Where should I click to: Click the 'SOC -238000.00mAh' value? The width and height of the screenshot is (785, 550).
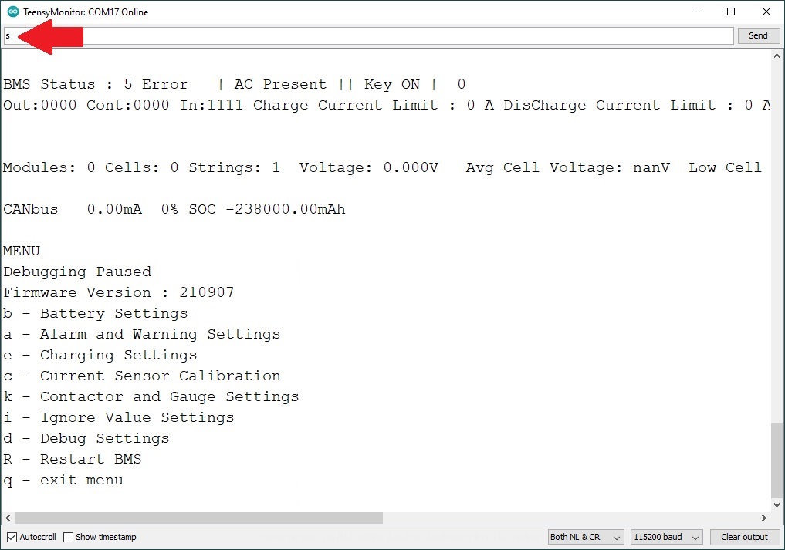[x=267, y=209]
